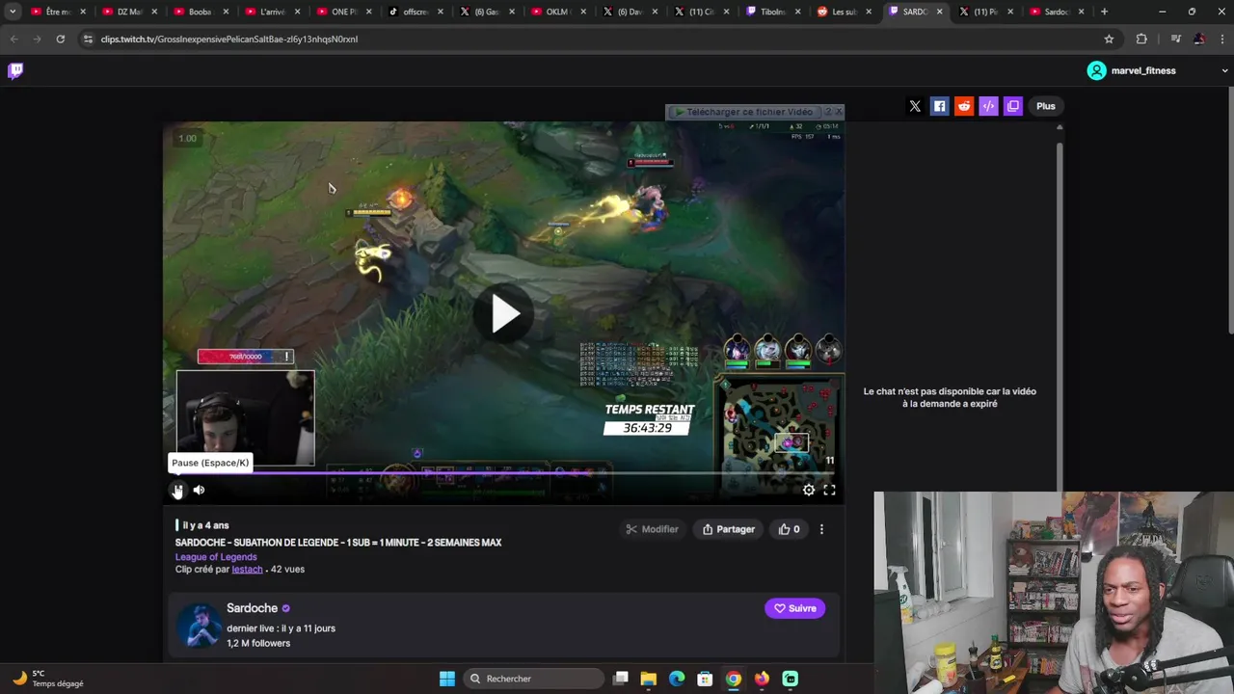Focus the clips.twitch.tv address bar
The width and height of the screenshot is (1234, 694).
[598, 39]
